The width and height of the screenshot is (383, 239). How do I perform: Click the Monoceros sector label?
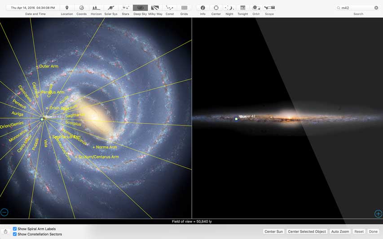[x=18, y=136]
